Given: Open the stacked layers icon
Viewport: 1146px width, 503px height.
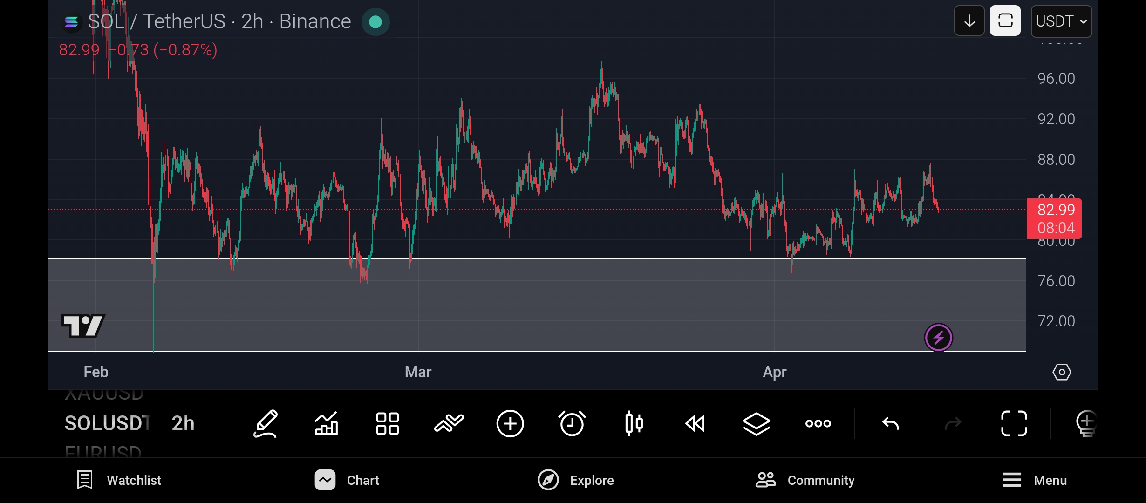Looking at the screenshot, I should 756,424.
